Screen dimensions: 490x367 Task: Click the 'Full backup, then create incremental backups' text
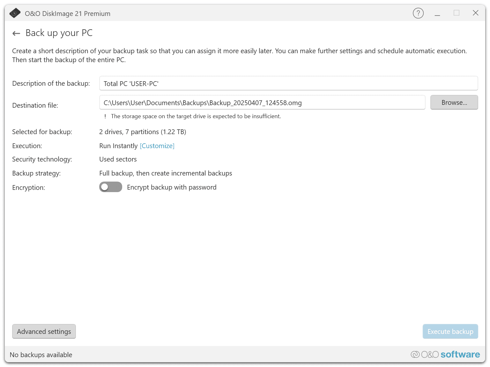pos(166,173)
